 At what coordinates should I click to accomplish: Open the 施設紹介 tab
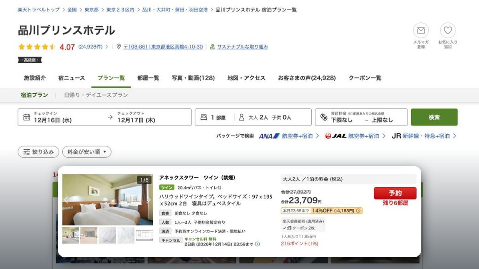point(35,78)
